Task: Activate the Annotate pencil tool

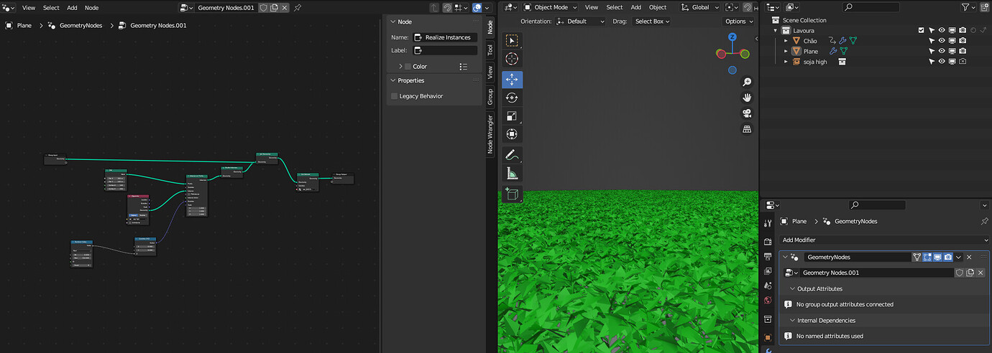Action: 512,154
